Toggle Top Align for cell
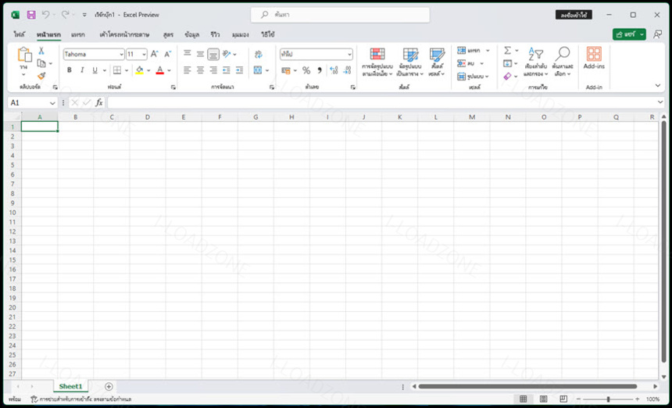This screenshot has height=408, width=672. pos(188,54)
